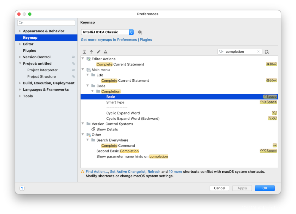Select Second Basic Completion action
Viewport: 296px width, 214px height.
point(179,151)
